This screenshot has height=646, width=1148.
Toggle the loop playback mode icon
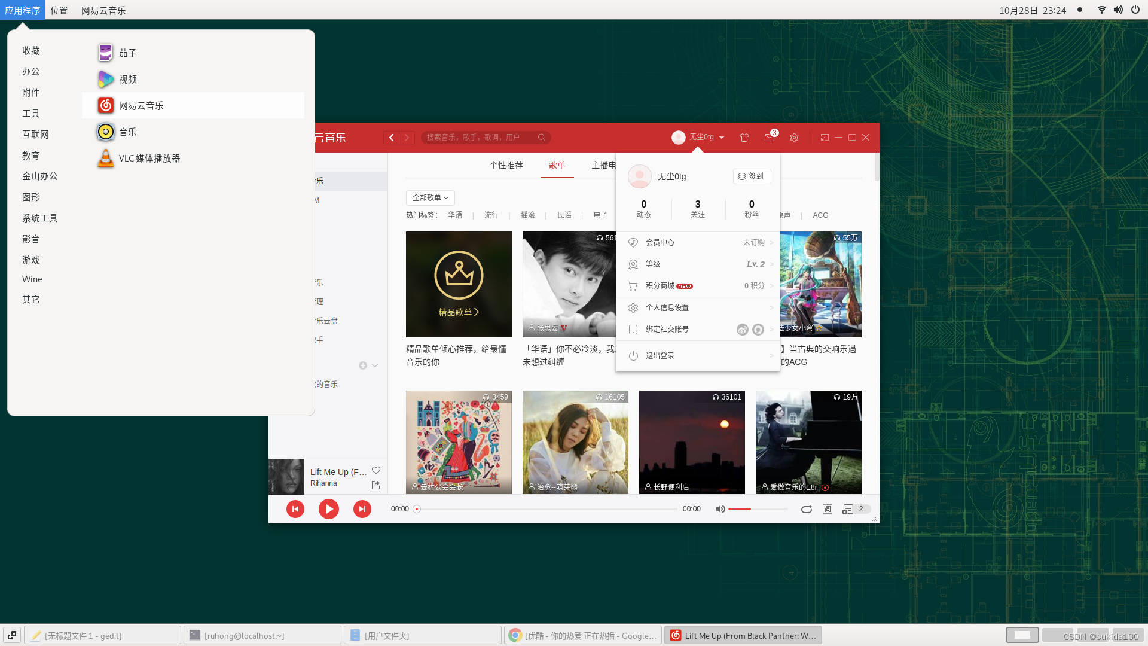pyautogui.click(x=807, y=509)
